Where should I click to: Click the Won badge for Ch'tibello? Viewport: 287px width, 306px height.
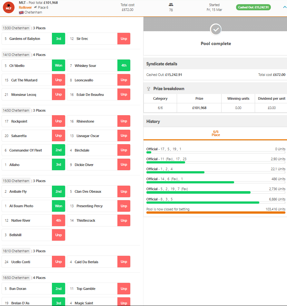(x=58, y=66)
